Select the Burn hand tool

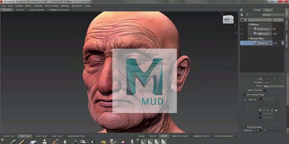[x=83, y=142]
